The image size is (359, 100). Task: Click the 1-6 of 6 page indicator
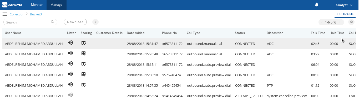pos(331,22)
